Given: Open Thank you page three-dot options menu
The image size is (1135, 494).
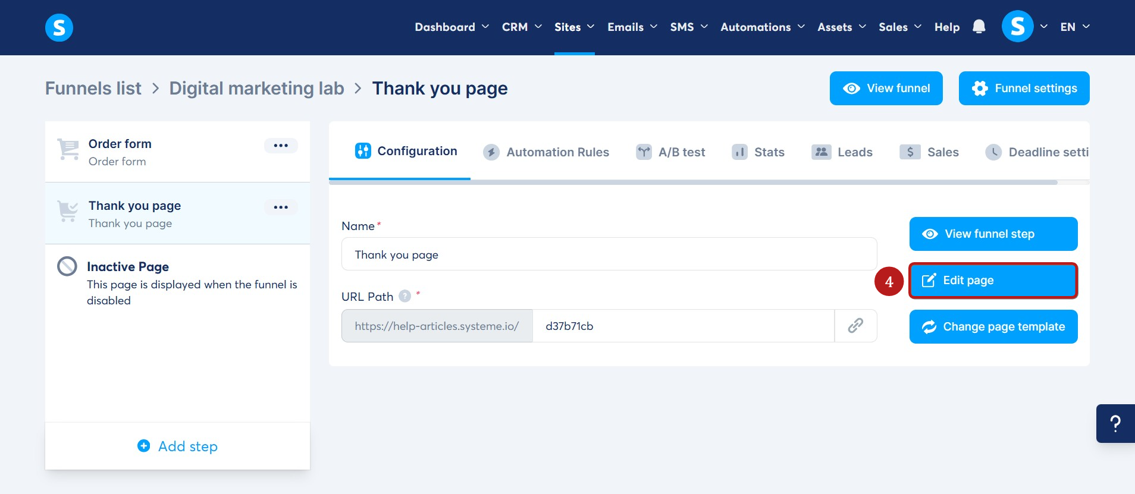Looking at the screenshot, I should click(281, 207).
